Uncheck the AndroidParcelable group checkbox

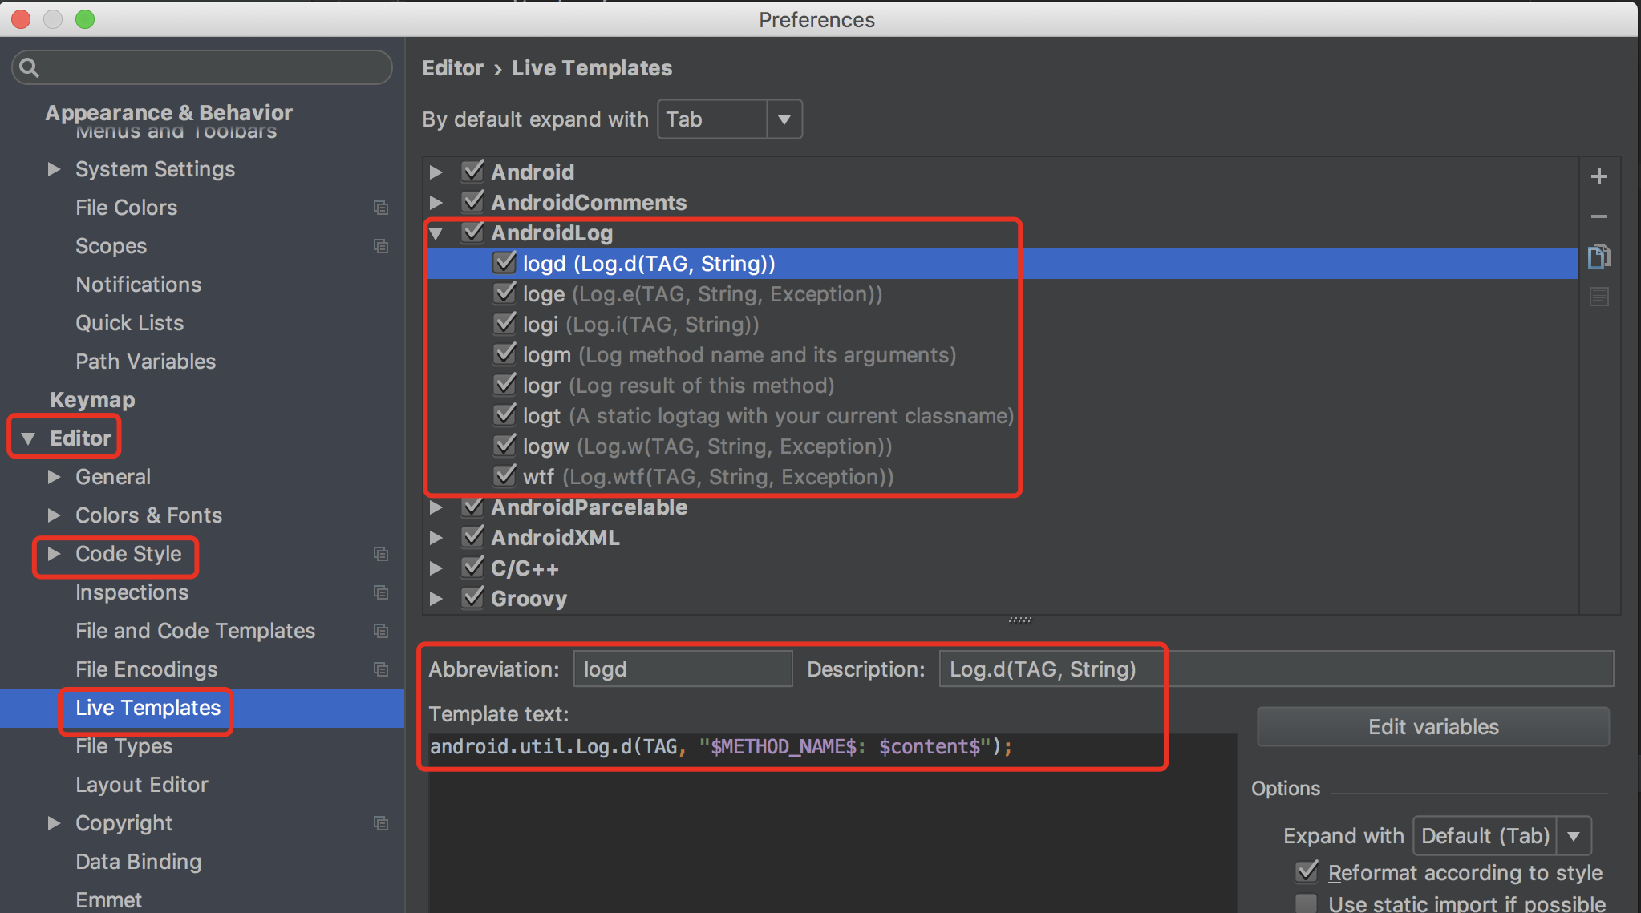(472, 506)
